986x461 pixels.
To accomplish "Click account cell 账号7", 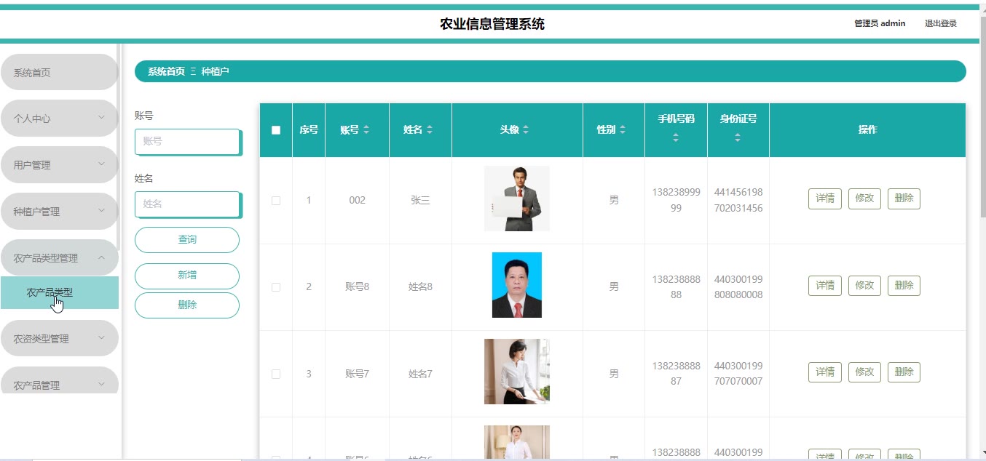I will pyautogui.click(x=357, y=374).
